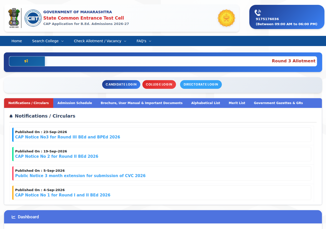
Task: Click 'Published On : 5-Sep-2026' text
Action: pos(40,171)
